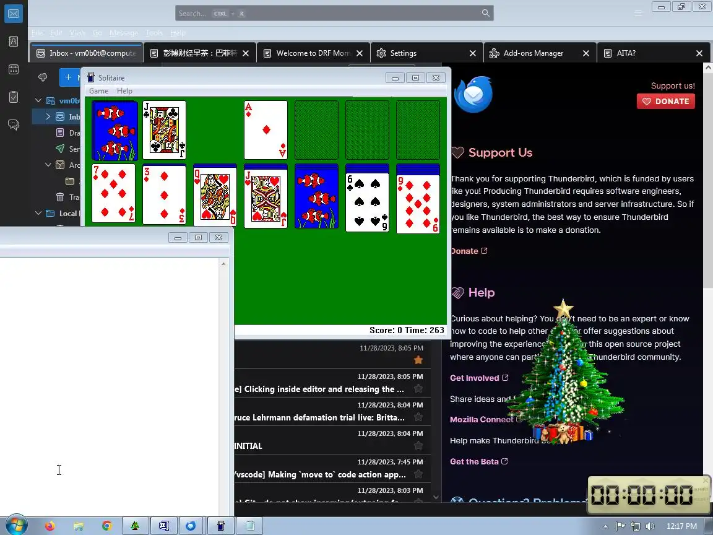This screenshot has height=535, width=713.
Task: Open the Thunderbird taskbar icon
Action: pos(191,526)
